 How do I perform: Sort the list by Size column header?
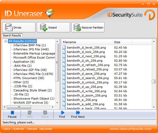click(122, 42)
